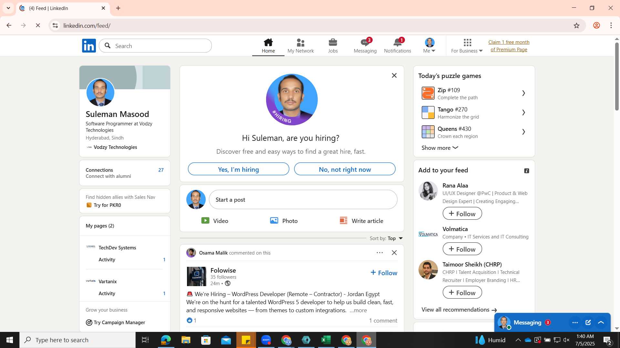This screenshot has width=620, height=348.
Task: Open Excel from the taskbar
Action: pos(326,340)
